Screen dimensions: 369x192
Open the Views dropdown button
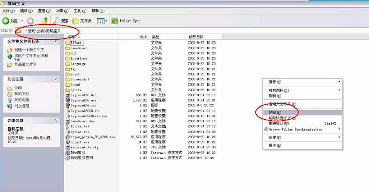pyautogui.click(x=102, y=21)
